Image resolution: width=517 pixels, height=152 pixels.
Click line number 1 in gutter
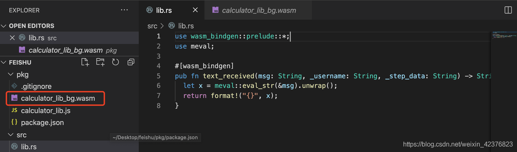[x=159, y=36]
